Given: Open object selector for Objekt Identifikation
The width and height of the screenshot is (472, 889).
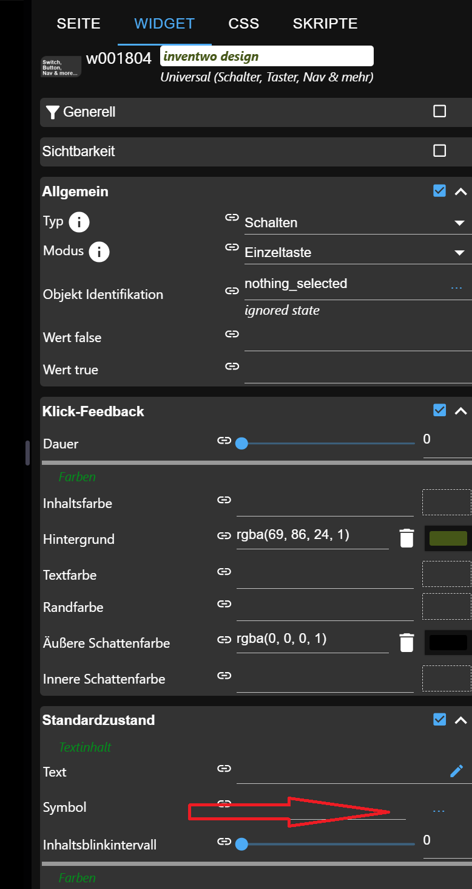Looking at the screenshot, I should tap(456, 287).
